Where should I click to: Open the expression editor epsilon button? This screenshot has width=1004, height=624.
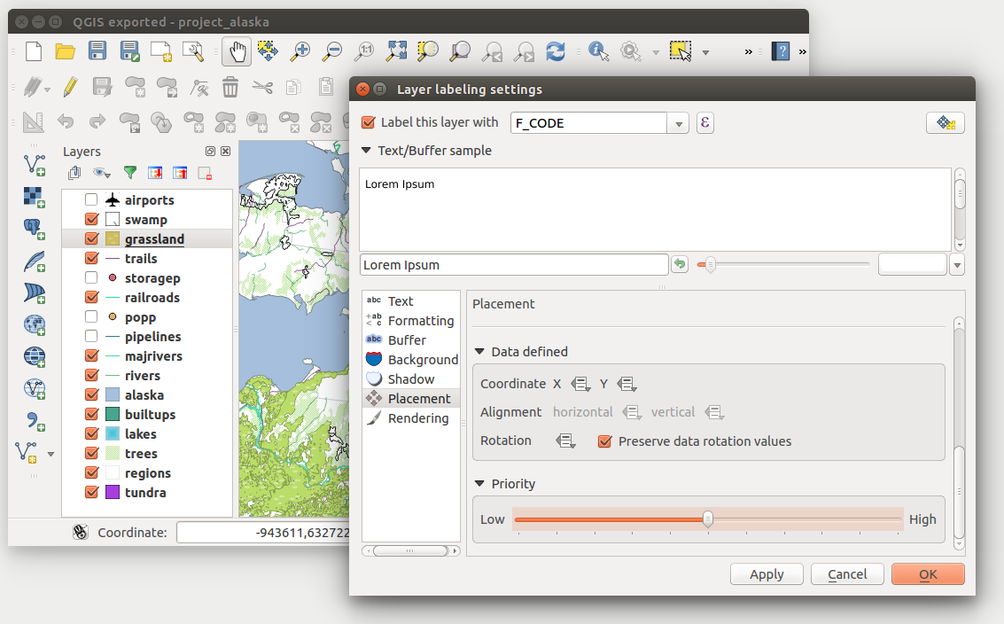(x=704, y=123)
